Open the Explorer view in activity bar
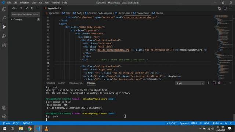Viewport: 235px width, 132px height. (x=4, y=9)
